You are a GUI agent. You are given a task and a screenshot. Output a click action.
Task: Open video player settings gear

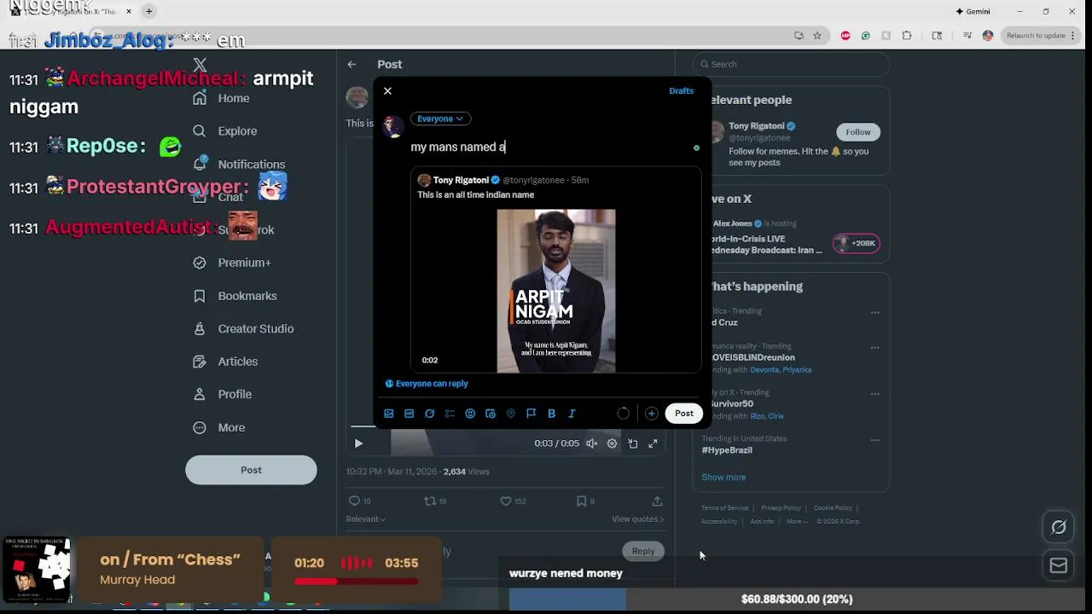612,443
